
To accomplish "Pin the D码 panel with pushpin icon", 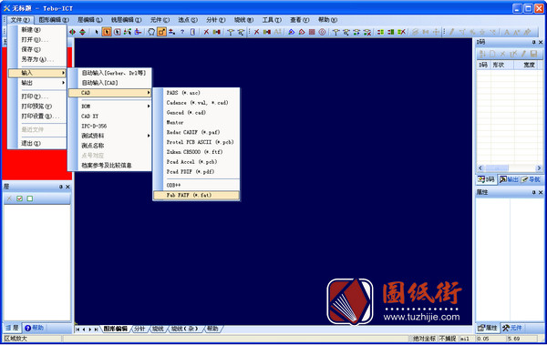I will point(533,42).
